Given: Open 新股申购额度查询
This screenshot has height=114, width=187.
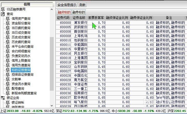Looking at the screenshot, I should coord(24,93).
